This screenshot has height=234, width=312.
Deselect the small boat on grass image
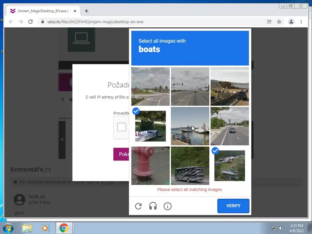click(151, 126)
